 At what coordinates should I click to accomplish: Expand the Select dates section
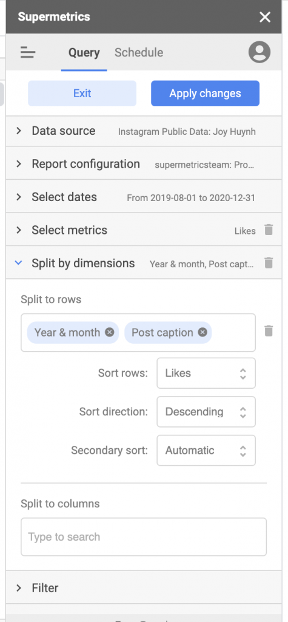tap(144, 197)
